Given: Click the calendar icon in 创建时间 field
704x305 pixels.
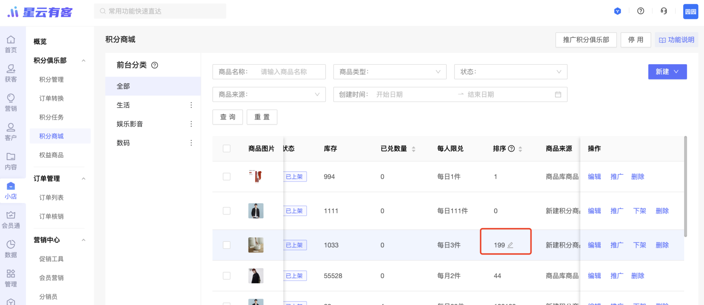Looking at the screenshot, I should click(558, 94).
